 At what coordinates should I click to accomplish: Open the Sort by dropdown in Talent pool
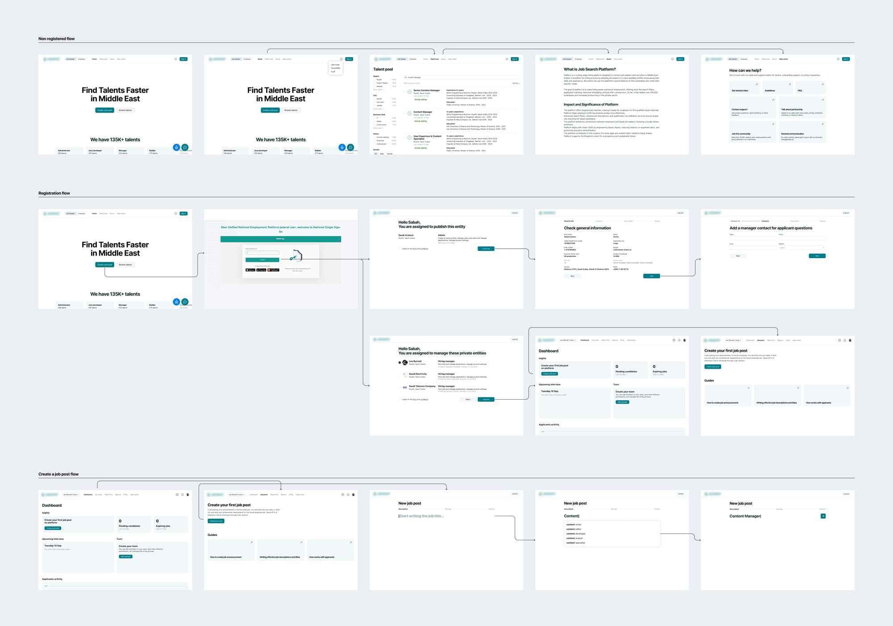click(516, 83)
